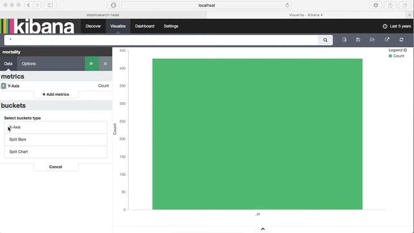The height and width of the screenshot is (233, 414).
Task: Click the green Count legend swatch
Action: [390, 56]
